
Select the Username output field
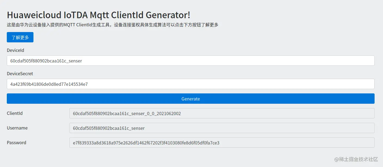coord(222,128)
